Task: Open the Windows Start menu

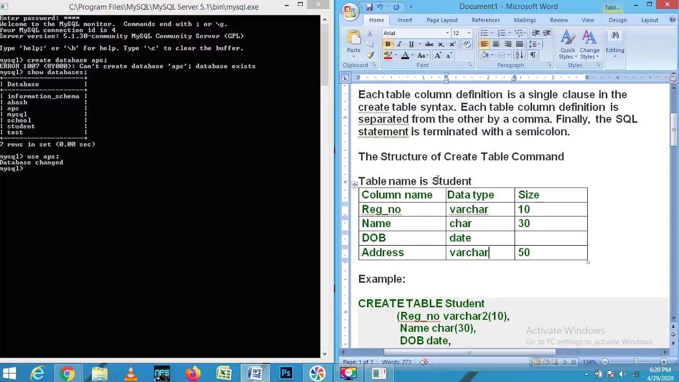Action: coord(10,374)
